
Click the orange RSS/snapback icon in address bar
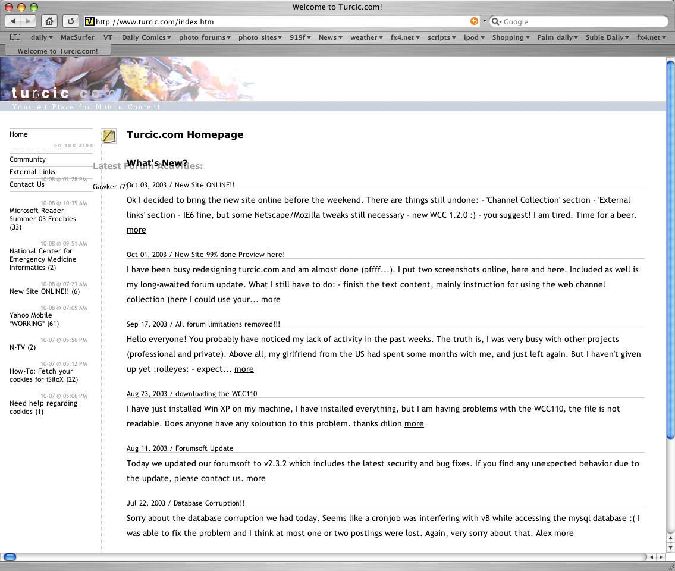(474, 21)
